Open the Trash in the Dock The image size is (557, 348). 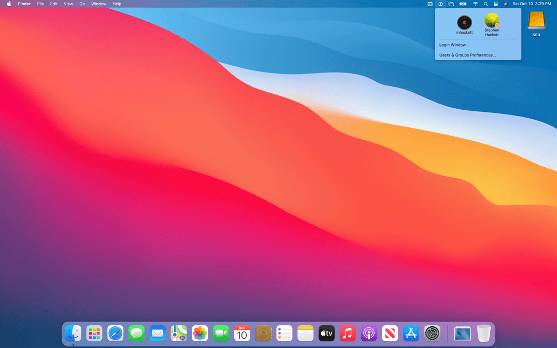pyautogui.click(x=483, y=334)
